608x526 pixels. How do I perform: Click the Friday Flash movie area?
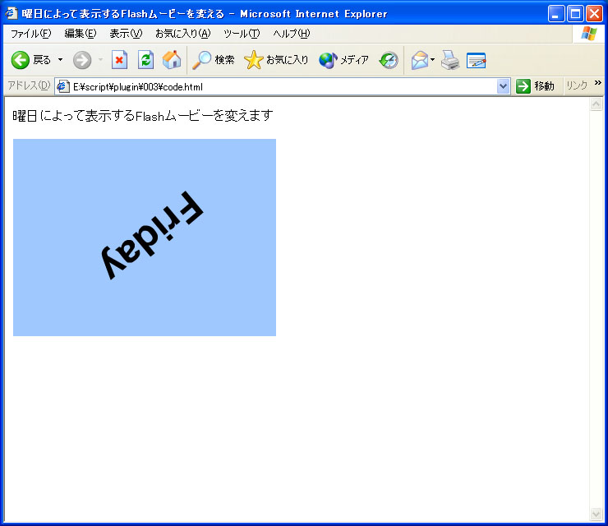tap(145, 238)
